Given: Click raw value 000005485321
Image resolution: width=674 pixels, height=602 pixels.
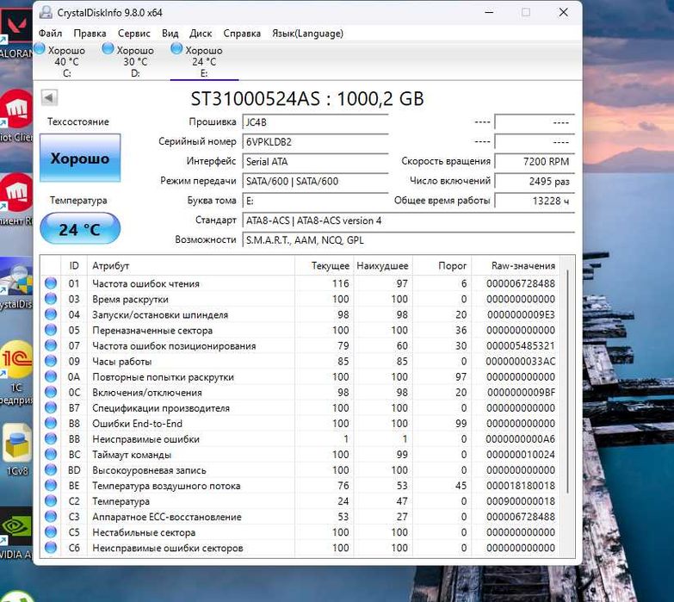Looking at the screenshot, I should click(x=521, y=345).
